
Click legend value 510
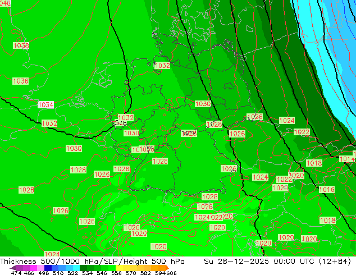pos(58,273)
